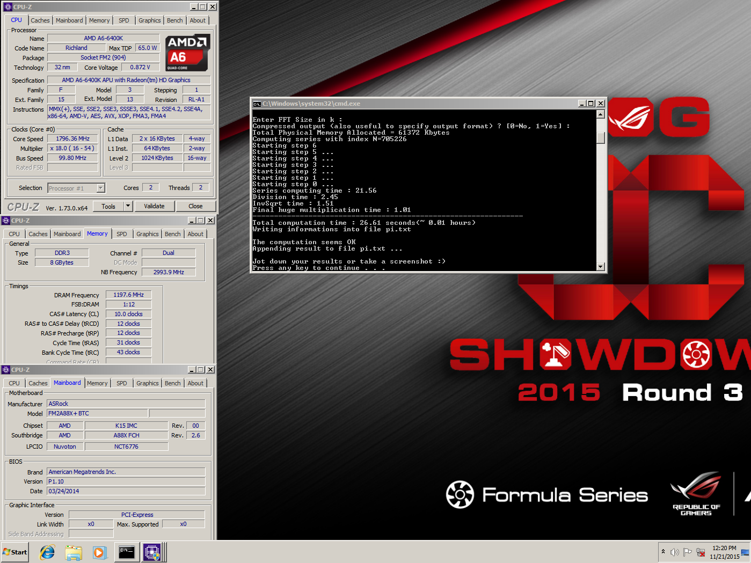Maximize the cmd.exe window

(x=591, y=104)
